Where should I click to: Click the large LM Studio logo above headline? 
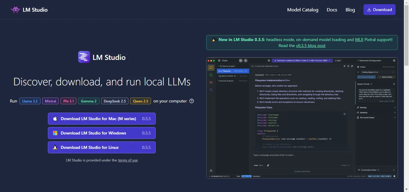pos(84,57)
